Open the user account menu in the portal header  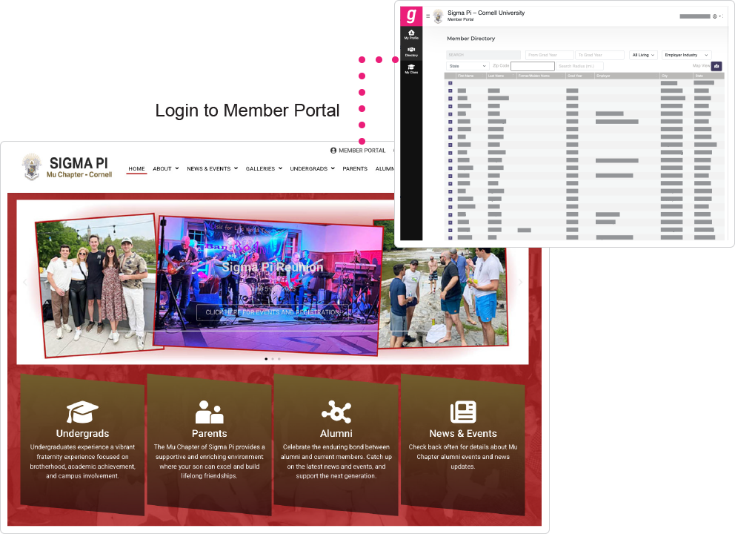click(x=716, y=16)
